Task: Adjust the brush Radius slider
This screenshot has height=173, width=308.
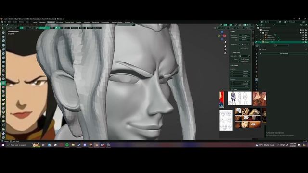Action: click(27, 28)
